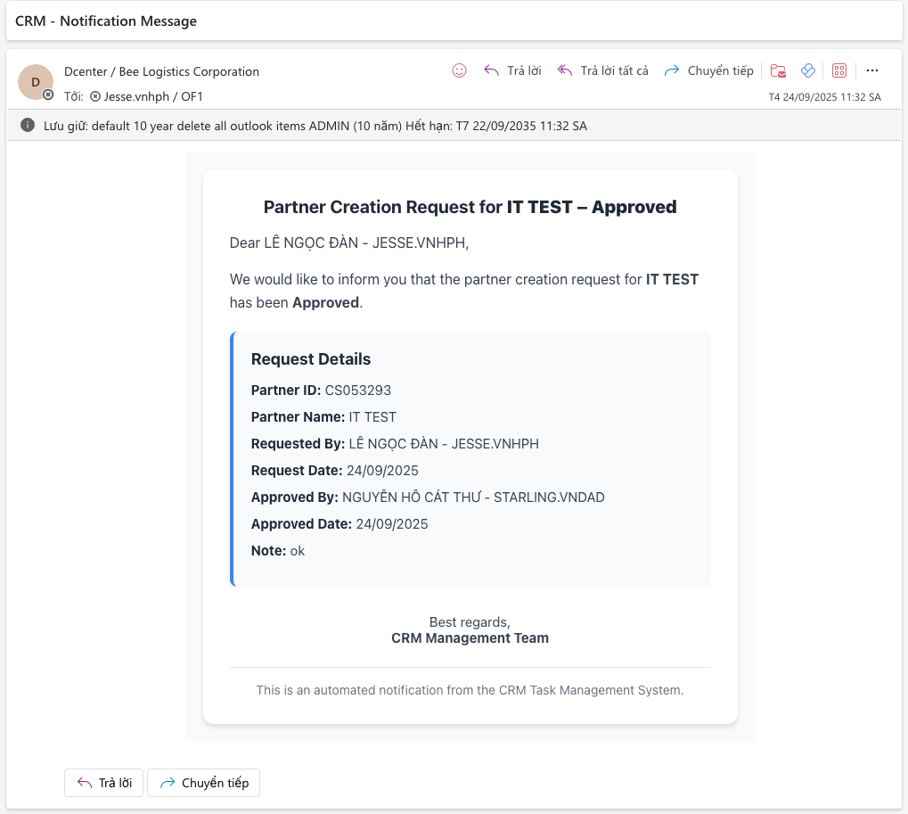Image resolution: width=908 pixels, height=814 pixels.
Task: Open the ellipsis for more message actions
Action: point(871,70)
